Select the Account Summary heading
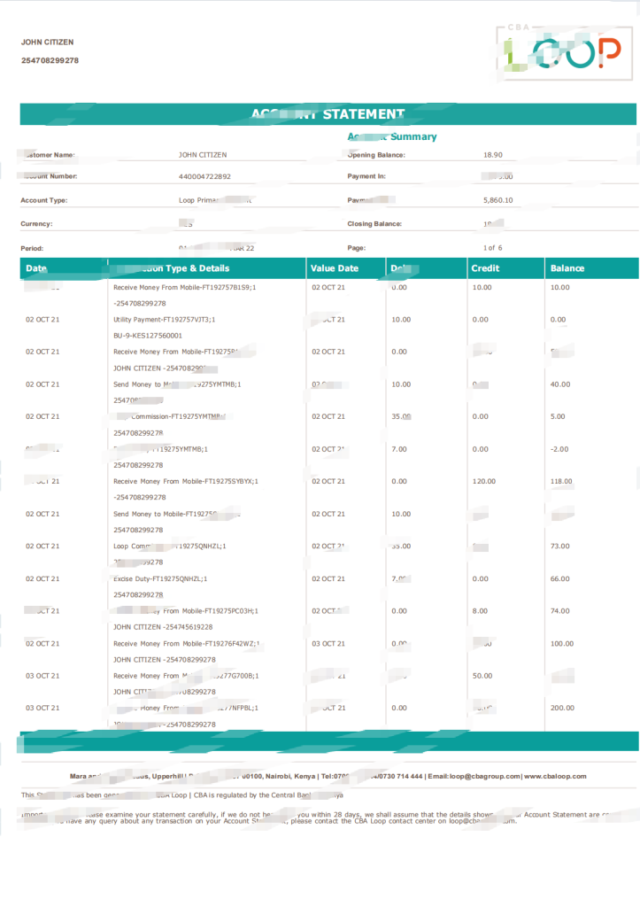Image resolution: width=640 pixels, height=907 pixels. (392, 137)
